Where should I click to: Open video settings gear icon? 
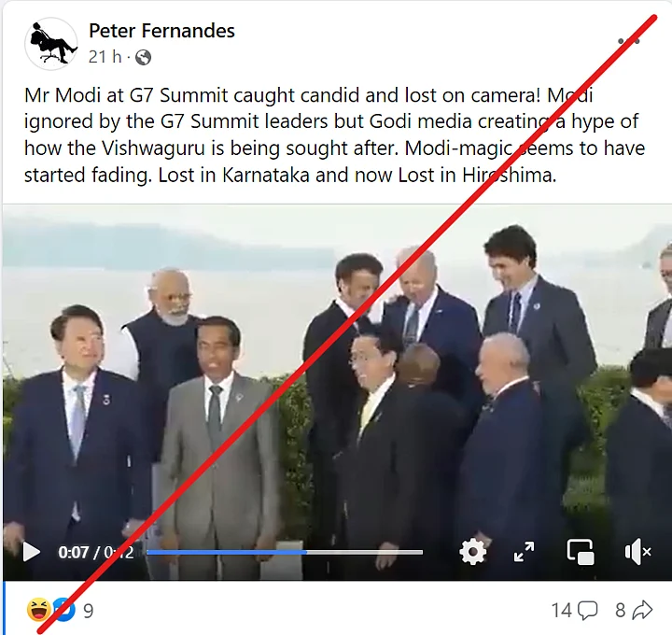point(472,551)
